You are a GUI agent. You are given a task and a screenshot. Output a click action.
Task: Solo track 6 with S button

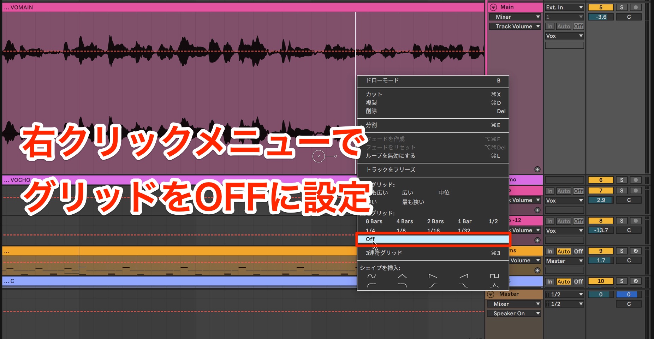(x=622, y=180)
